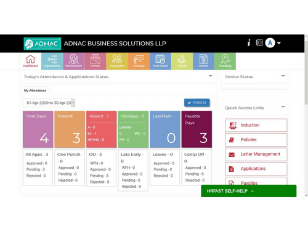The width and height of the screenshot is (308, 231).
Task: Click the Holidays - 0 green tile
Action: [133, 129]
